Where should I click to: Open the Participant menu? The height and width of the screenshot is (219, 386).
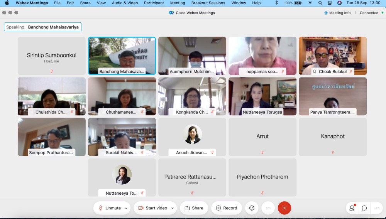pyautogui.click(x=154, y=3)
